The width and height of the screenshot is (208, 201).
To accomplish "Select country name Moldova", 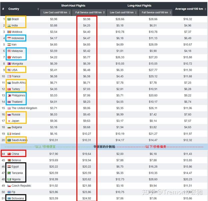I will (17, 32).
